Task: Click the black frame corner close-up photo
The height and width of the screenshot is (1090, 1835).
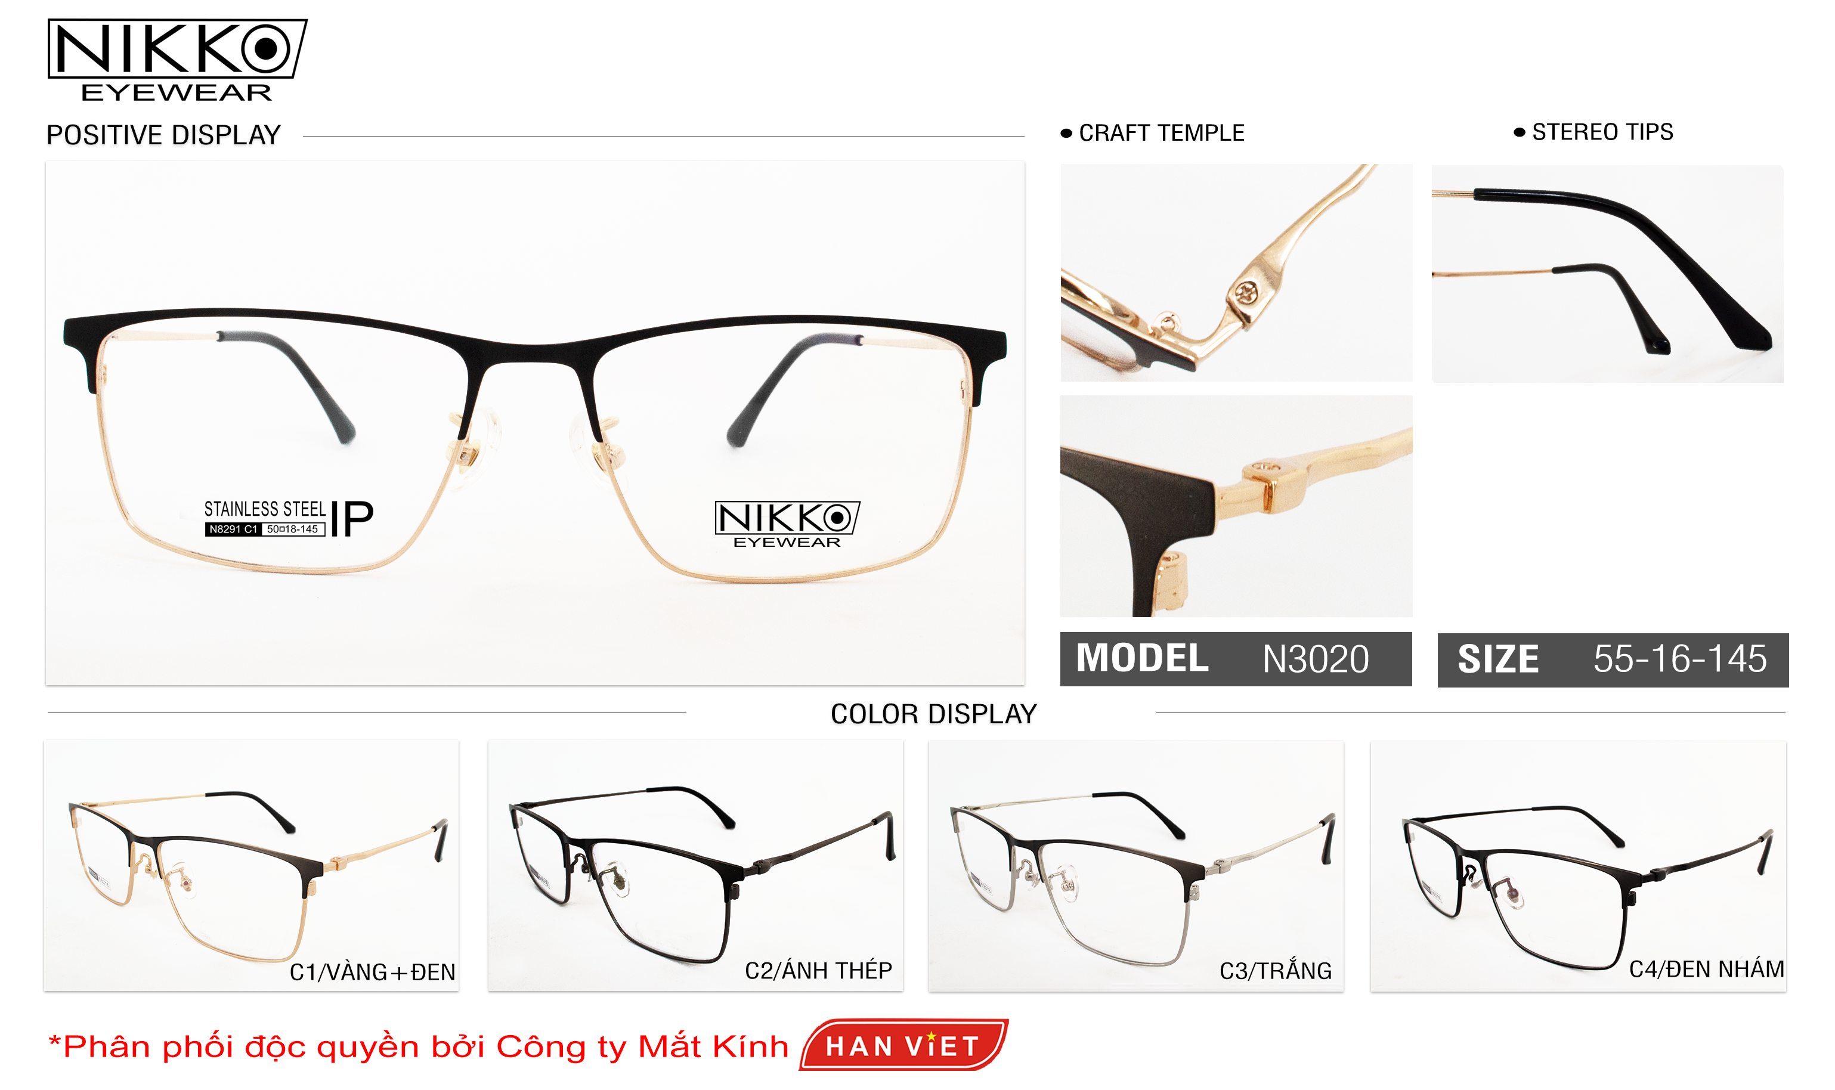Action: [x=1236, y=506]
